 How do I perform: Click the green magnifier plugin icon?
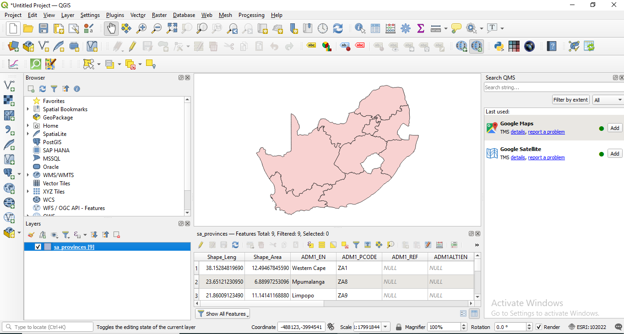click(x=36, y=64)
